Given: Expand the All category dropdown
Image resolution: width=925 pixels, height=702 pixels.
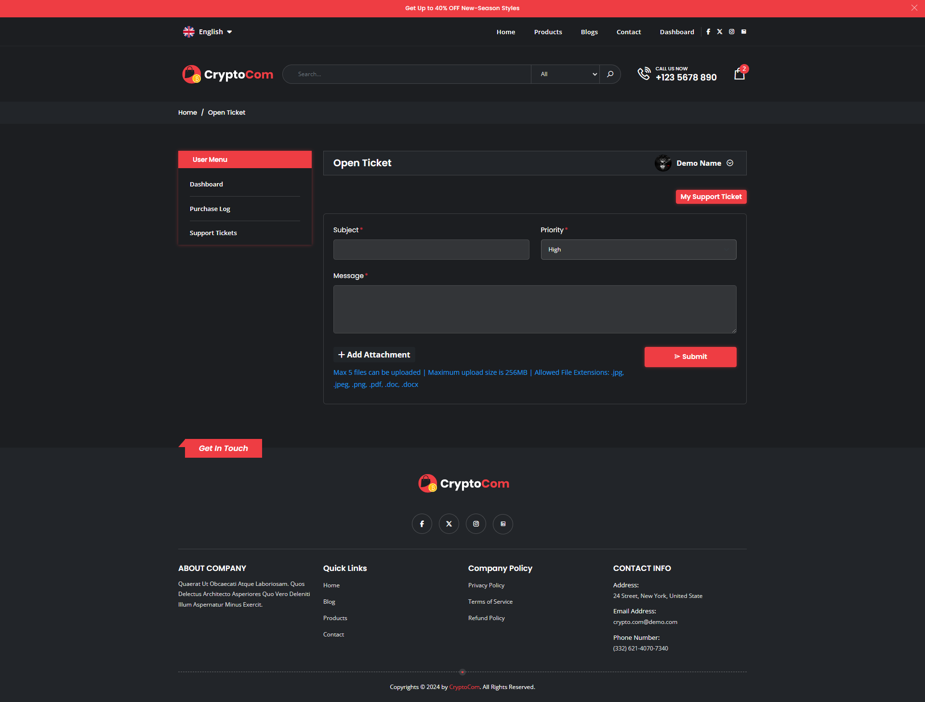Looking at the screenshot, I should tap(566, 74).
